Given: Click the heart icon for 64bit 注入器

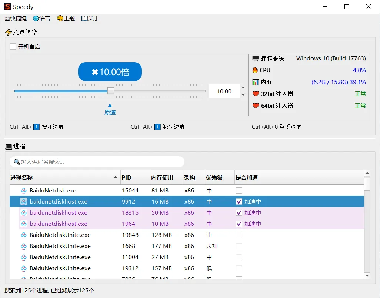Looking at the screenshot, I should coord(256,106).
